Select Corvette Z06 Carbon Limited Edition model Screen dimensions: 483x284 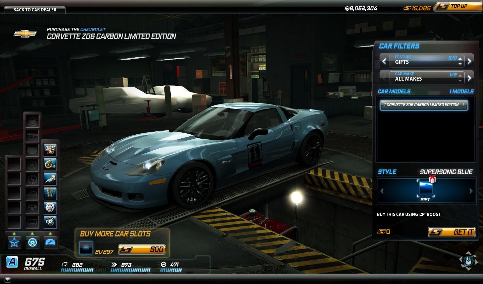[424, 105]
